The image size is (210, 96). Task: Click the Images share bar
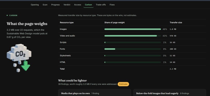(x=133, y=29)
